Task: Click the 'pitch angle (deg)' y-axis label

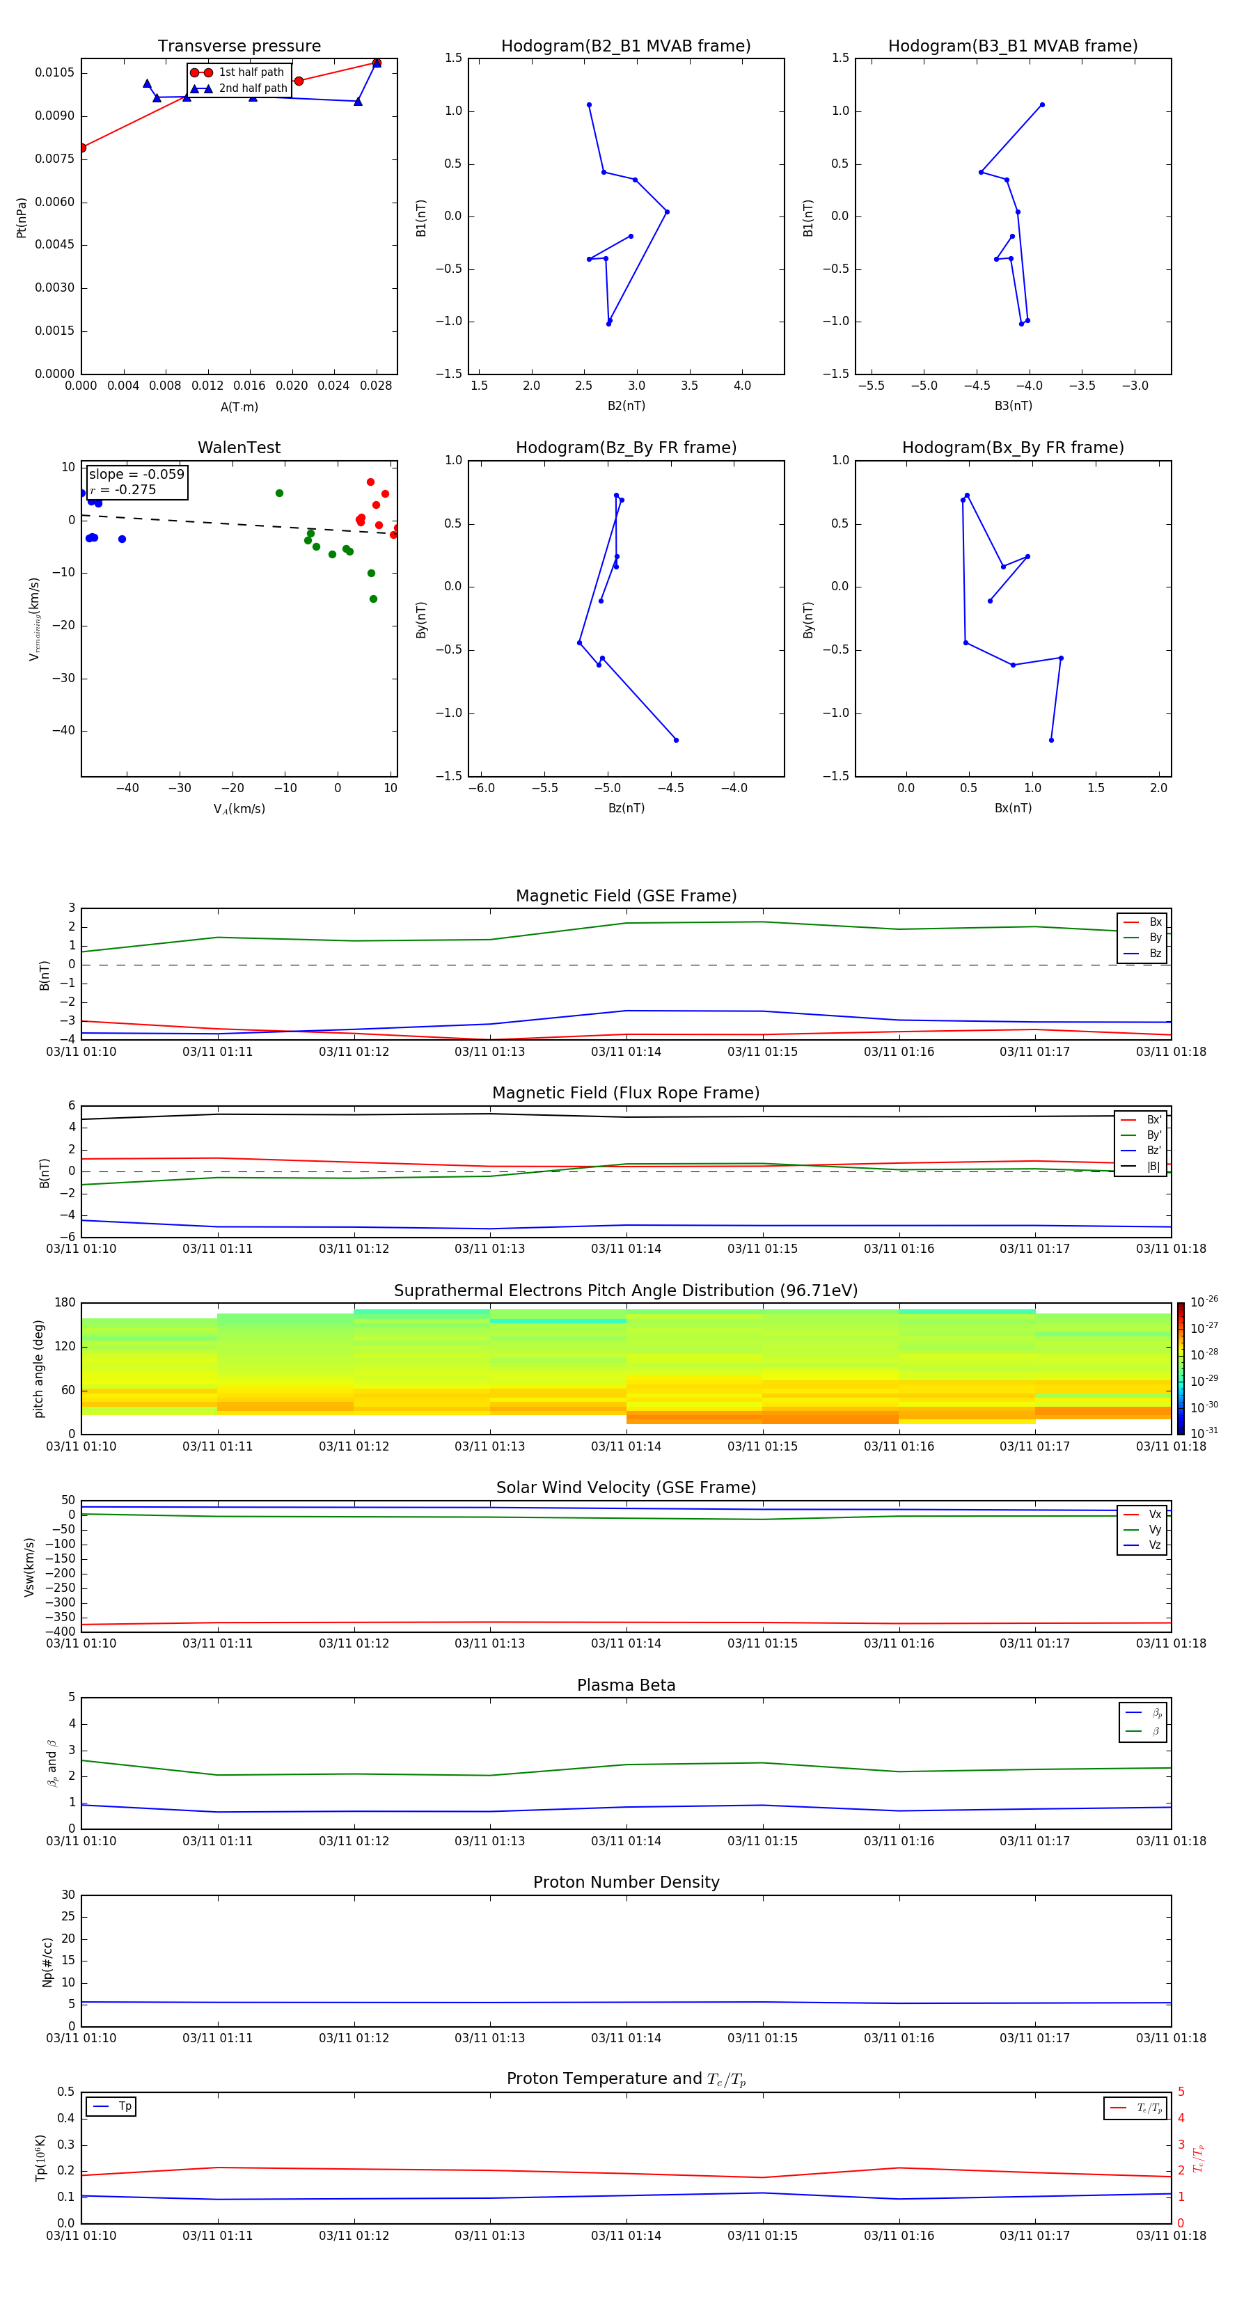Action: tap(38, 1368)
